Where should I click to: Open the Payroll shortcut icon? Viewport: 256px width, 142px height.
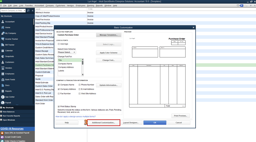3,103
